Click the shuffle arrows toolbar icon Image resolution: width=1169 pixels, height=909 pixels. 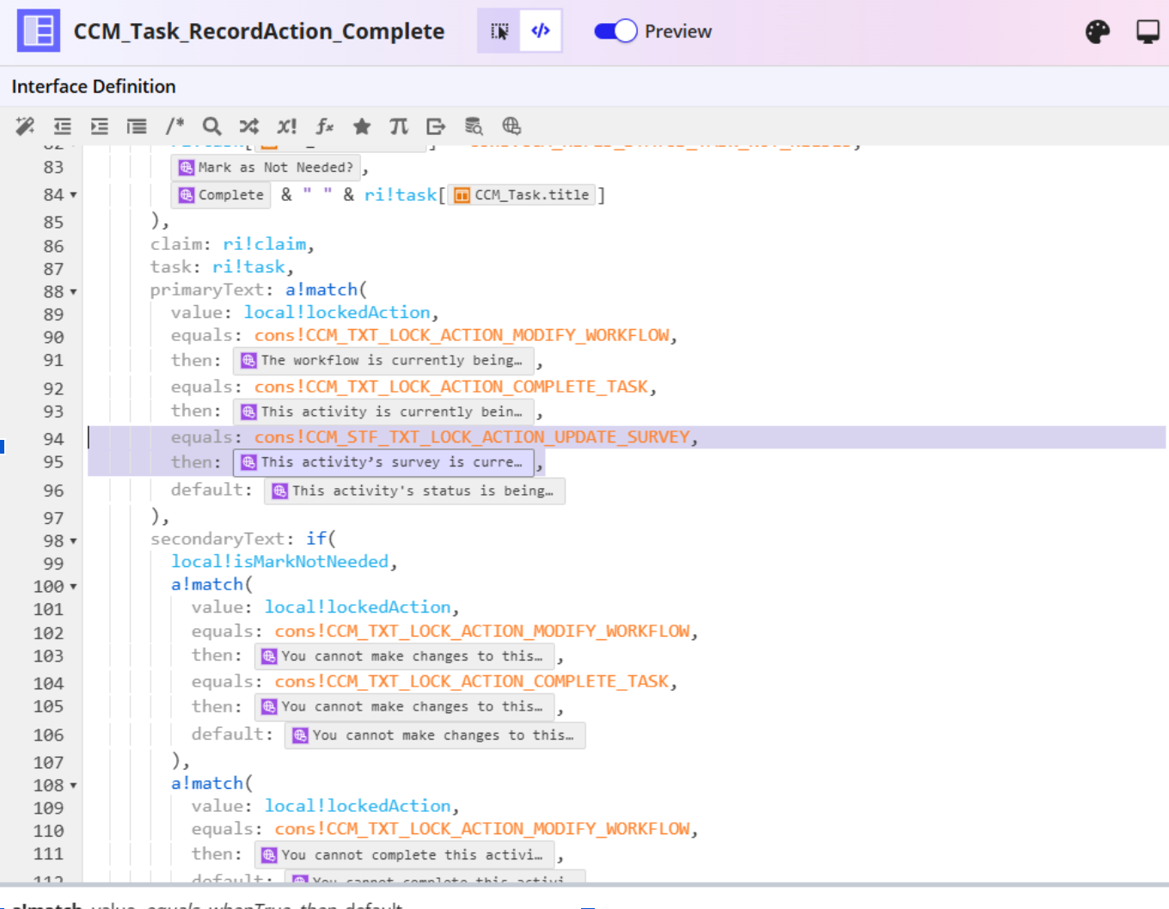click(x=249, y=126)
